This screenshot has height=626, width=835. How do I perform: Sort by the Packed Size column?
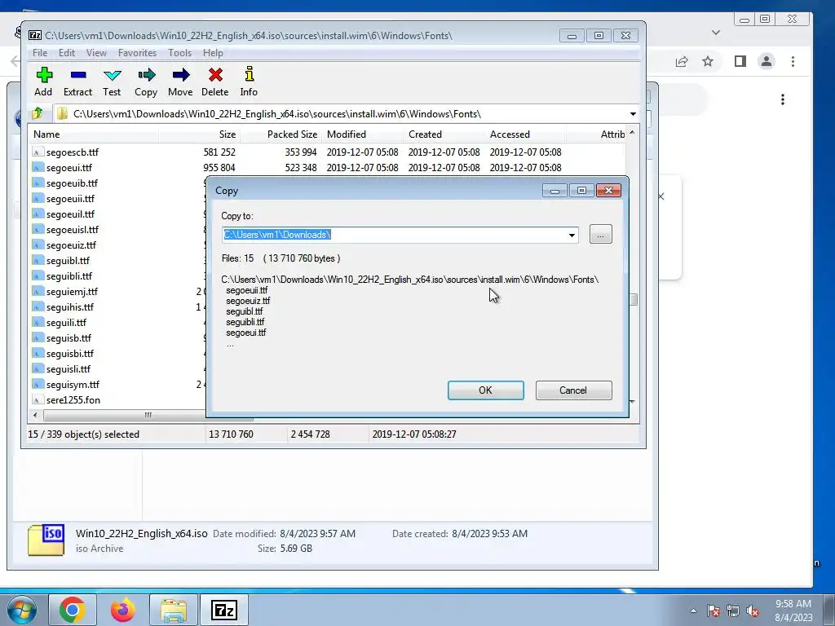pos(281,134)
